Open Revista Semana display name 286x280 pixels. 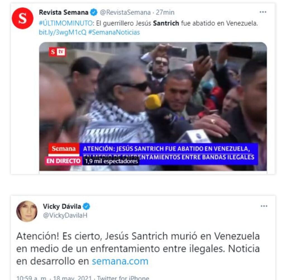pyautogui.click(x=64, y=12)
